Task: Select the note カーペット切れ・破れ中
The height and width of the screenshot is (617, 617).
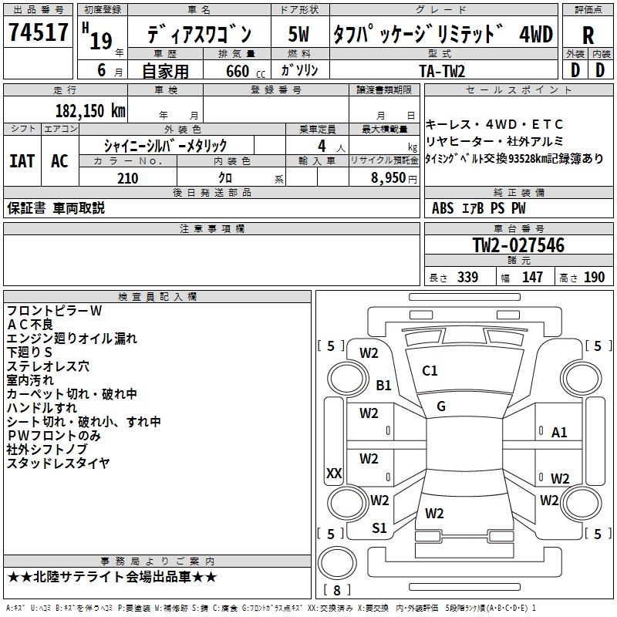Action: (x=72, y=394)
